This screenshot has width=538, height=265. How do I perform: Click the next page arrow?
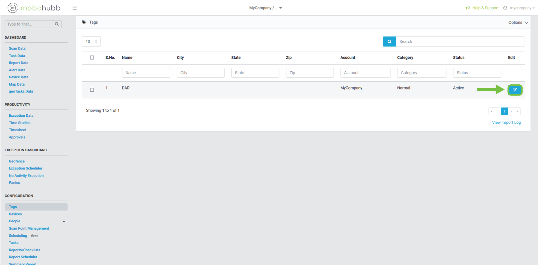(x=511, y=111)
